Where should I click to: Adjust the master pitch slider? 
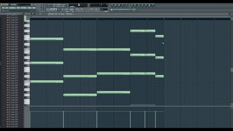44,7
